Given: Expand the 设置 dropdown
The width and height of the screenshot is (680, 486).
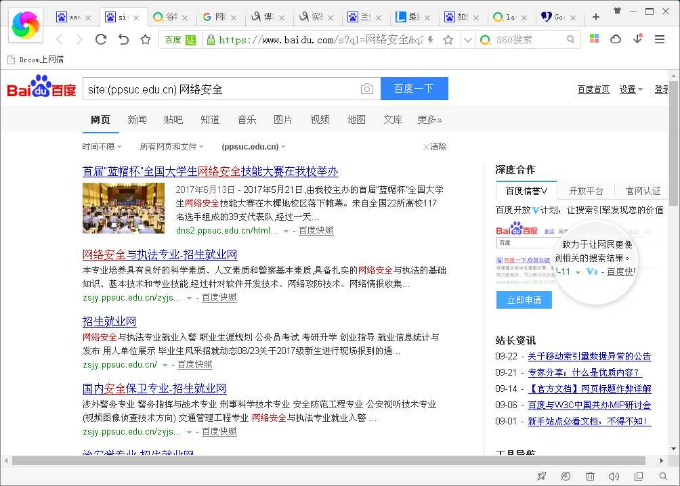Looking at the screenshot, I should point(631,89).
